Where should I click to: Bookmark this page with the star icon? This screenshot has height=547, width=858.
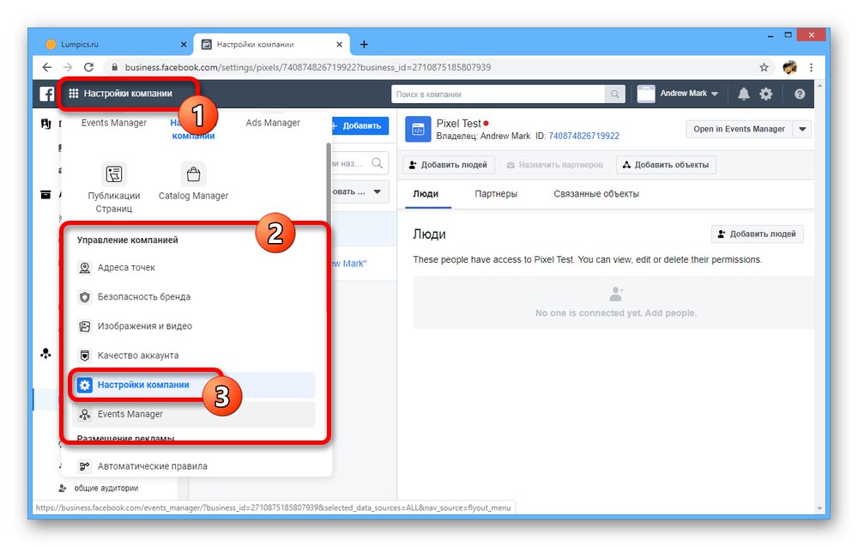point(764,67)
